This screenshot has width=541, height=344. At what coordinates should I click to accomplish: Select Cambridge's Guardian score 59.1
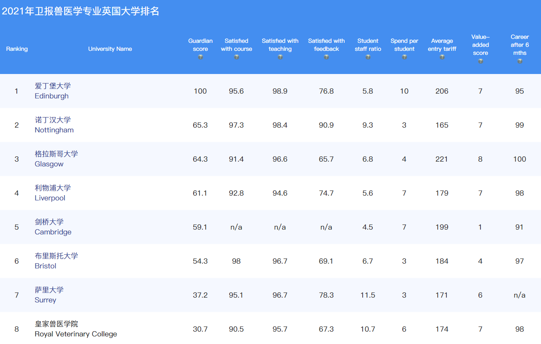click(200, 227)
